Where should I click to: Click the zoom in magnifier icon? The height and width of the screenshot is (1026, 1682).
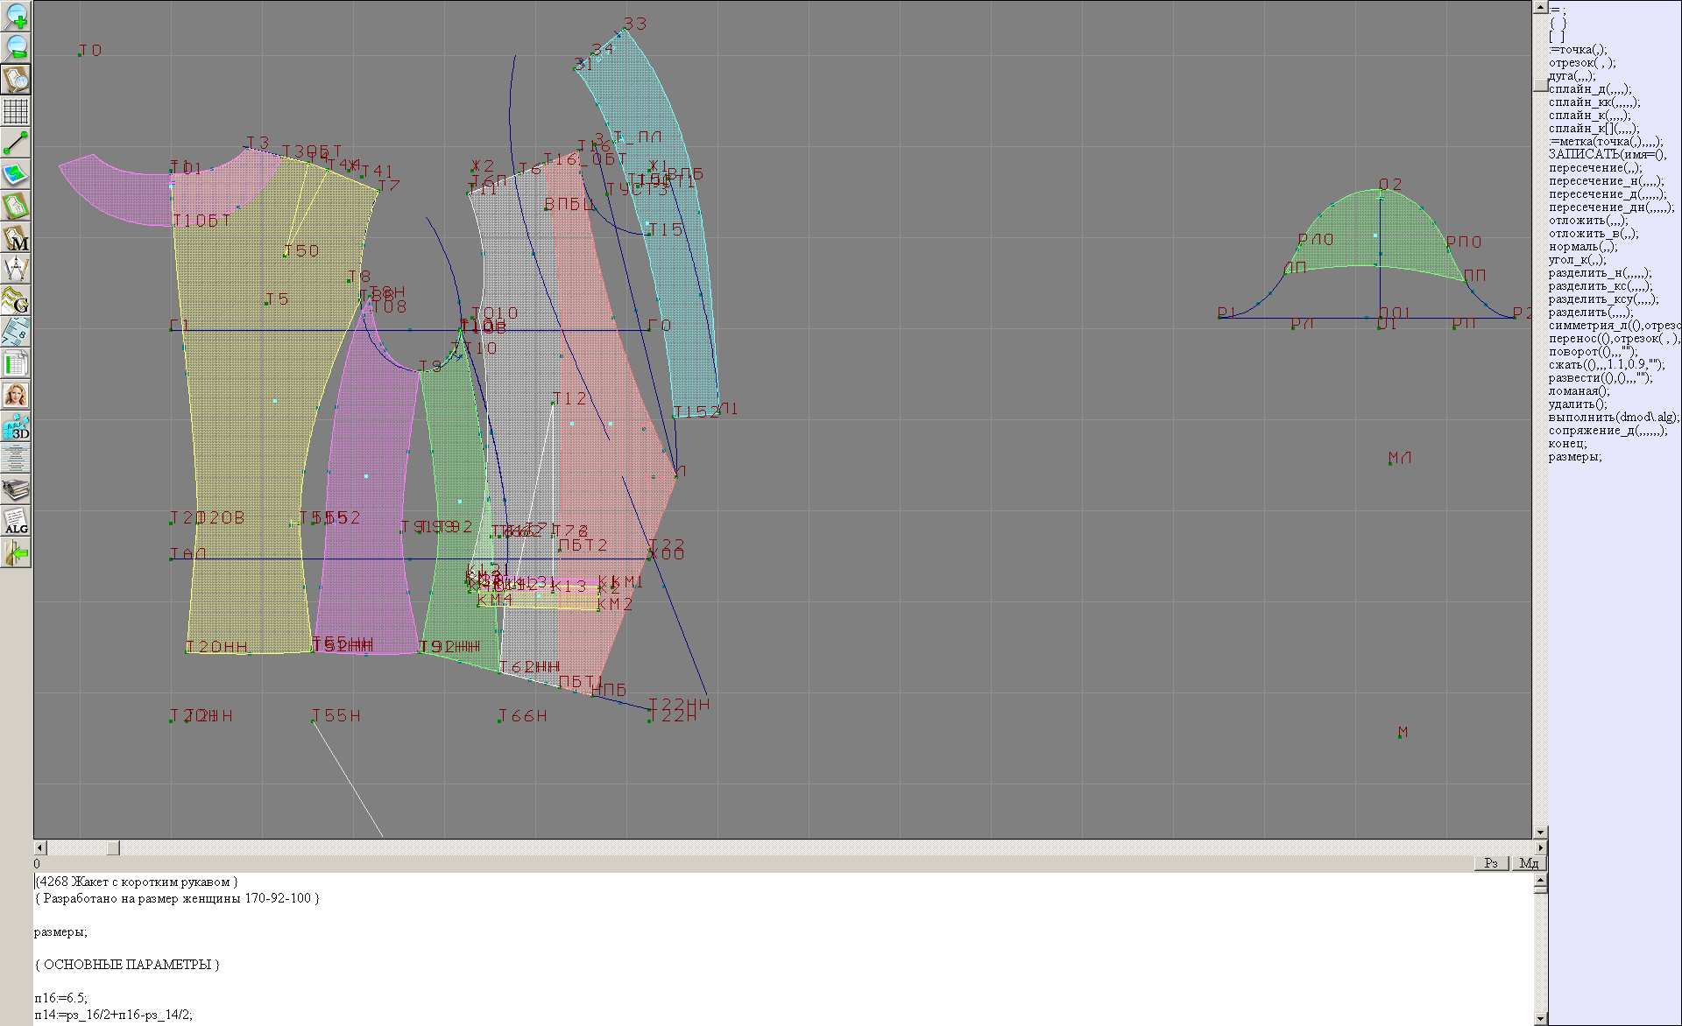click(x=16, y=16)
